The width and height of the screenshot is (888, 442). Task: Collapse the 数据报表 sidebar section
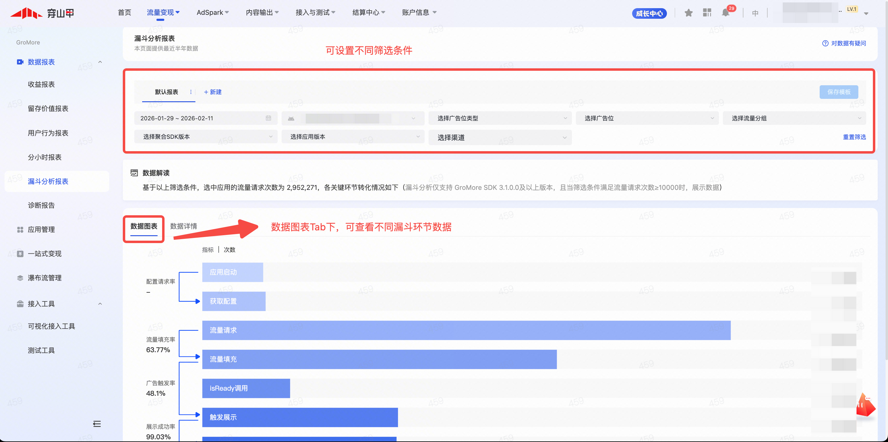(x=100, y=62)
